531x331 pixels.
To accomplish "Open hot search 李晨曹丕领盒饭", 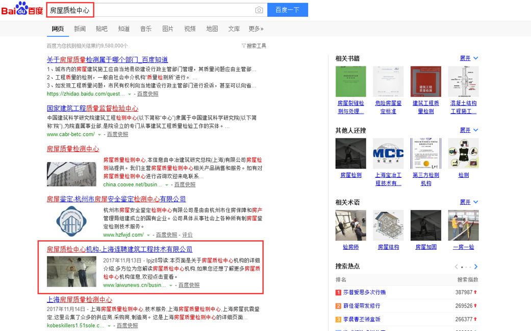I will tap(362, 319).
